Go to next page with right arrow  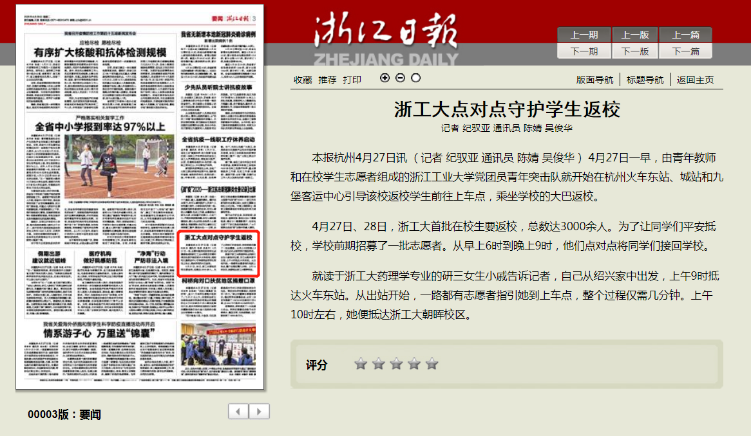[259, 411]
